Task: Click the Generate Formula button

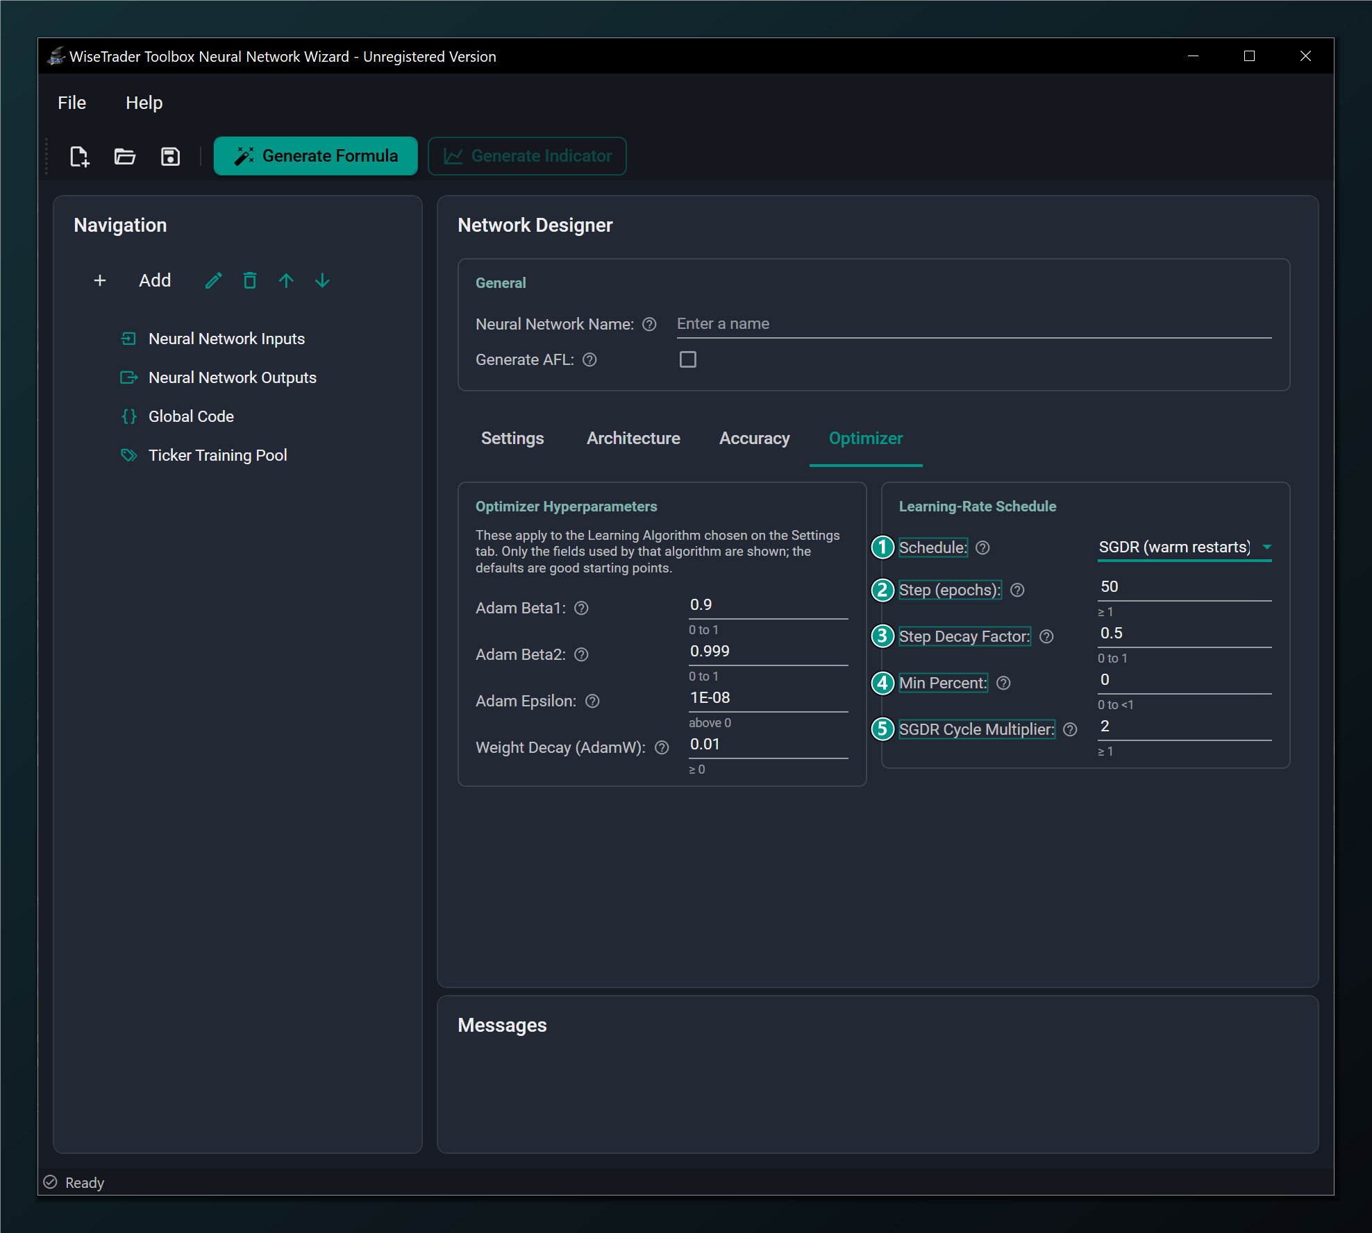Action: pyautogui.click(x=316, y=156)
